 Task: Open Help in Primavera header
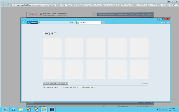(143, 15)
